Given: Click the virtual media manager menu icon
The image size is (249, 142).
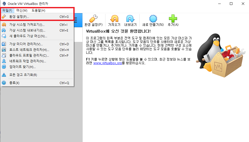Looking at the screenshot, I should click(x=4, y=44).
